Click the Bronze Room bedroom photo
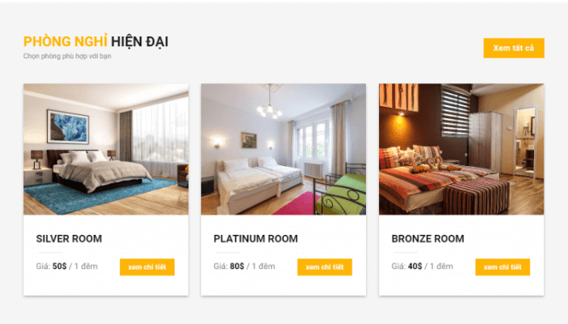Viewport: 568px width, 324px height. pos(461,149)
